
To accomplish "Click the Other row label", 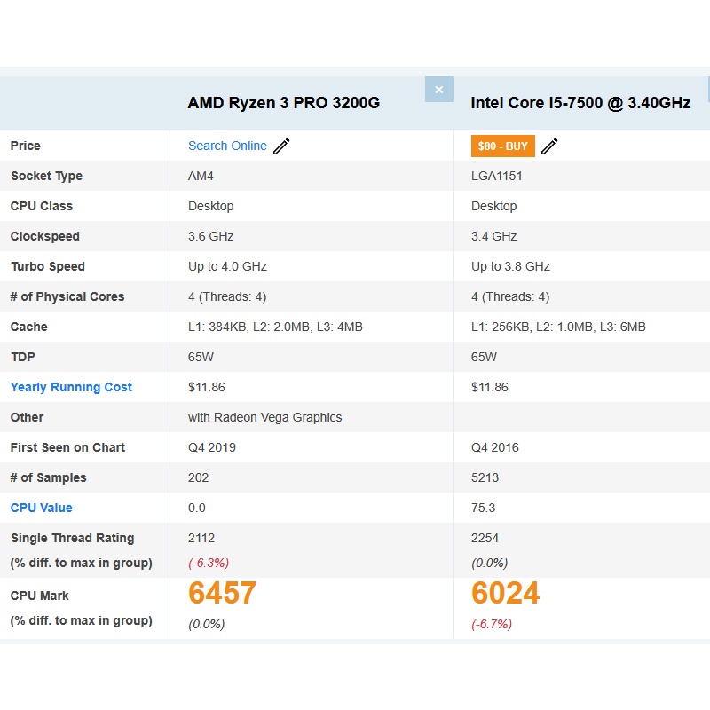I will (27, 417).
